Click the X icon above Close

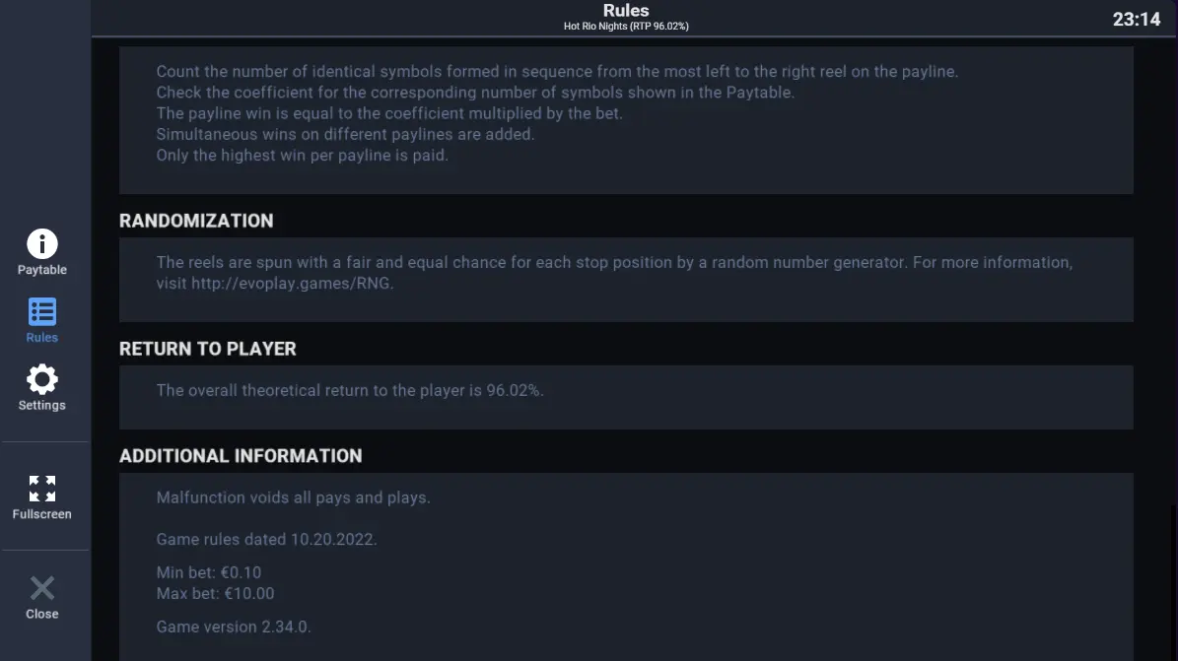(42, 588)
